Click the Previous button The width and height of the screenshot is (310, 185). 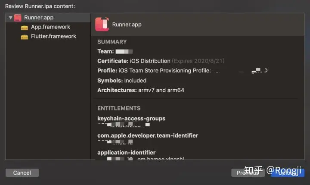tap(248, 173)
